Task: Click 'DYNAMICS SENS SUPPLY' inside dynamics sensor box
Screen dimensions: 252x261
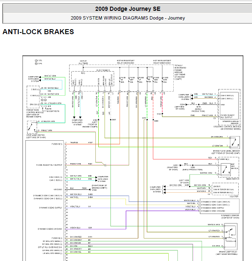Action: (212, 208)
